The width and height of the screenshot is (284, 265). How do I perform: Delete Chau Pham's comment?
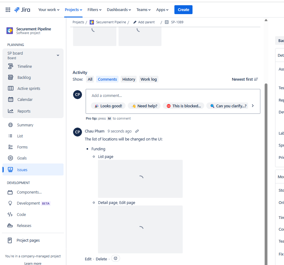[x=101, y=259]
